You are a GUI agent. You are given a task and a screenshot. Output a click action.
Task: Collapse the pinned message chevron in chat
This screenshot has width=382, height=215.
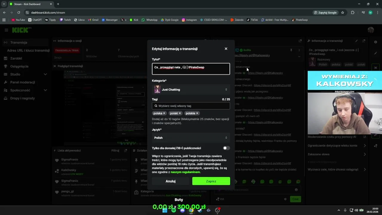coord(299,56)
